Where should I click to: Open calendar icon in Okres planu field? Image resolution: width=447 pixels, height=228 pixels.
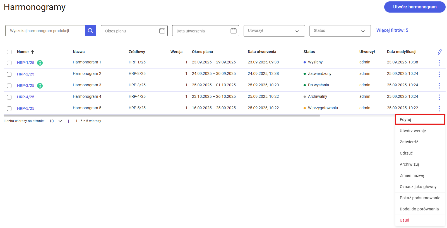click(x=162, y=31)
